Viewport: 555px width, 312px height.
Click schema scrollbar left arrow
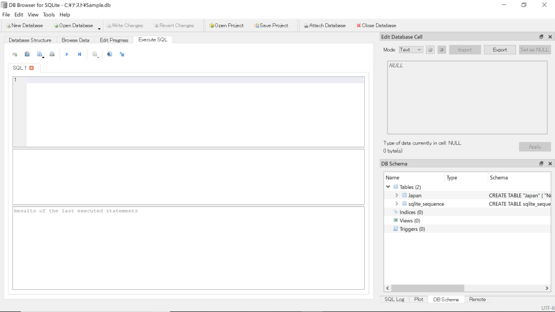tap(388, 288)
